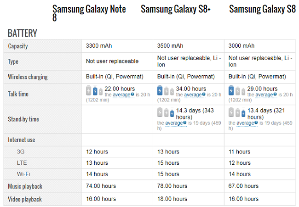Click the help icon beside S8+ talk time average
299x207 pixels.
pos(205,95)
